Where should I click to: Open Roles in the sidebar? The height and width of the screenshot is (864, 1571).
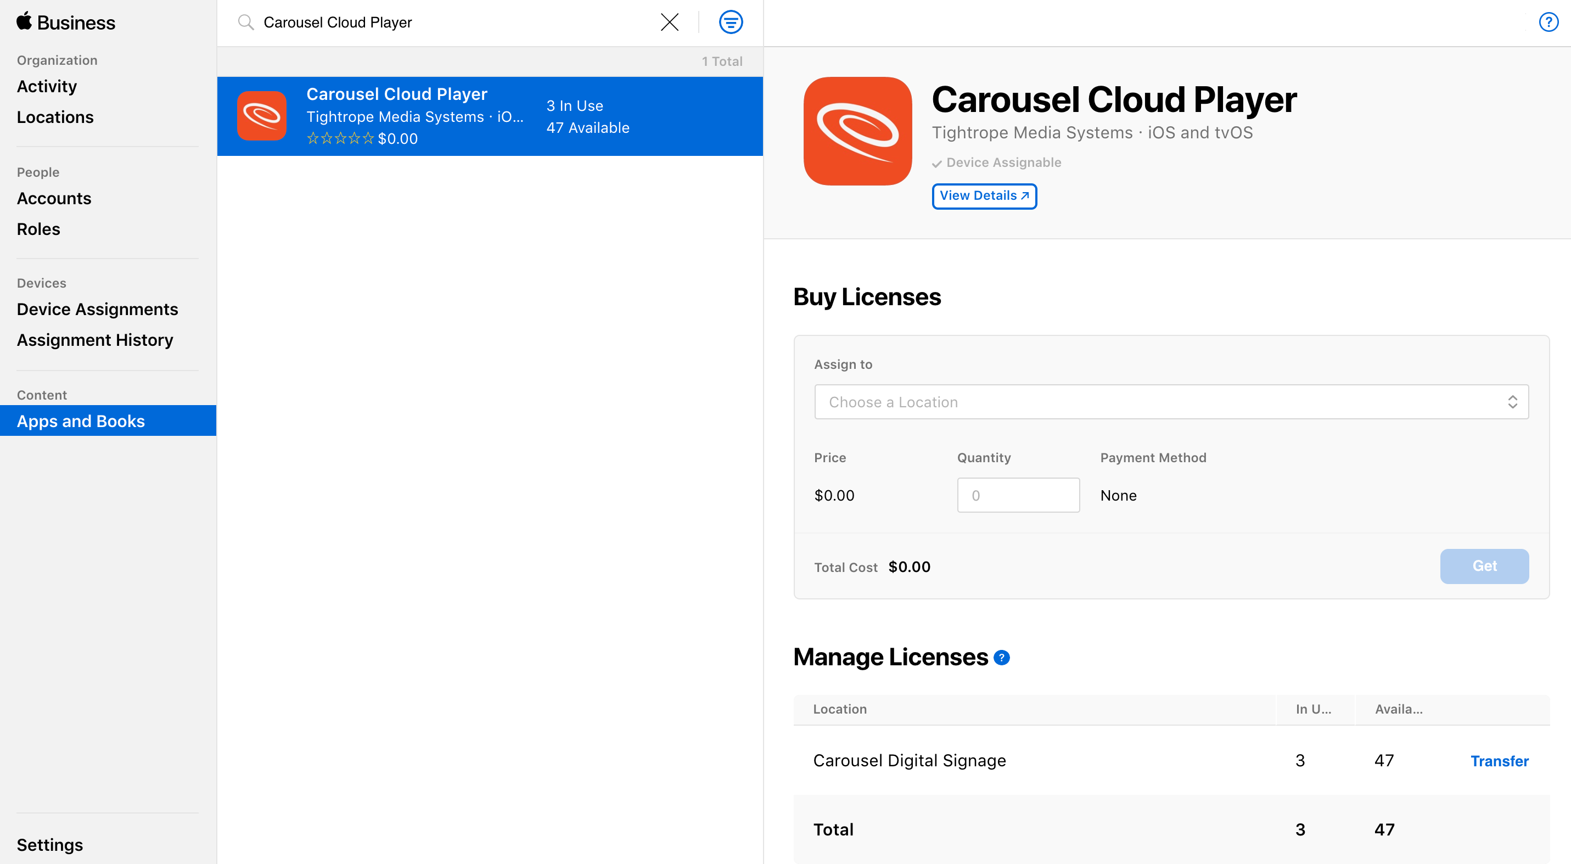pos(38,229)
